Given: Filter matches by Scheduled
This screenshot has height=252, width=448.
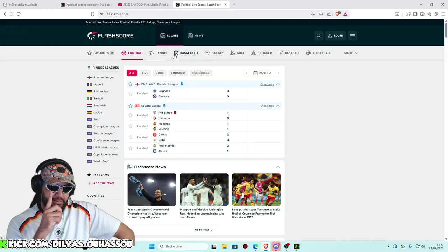Looking at the screenshot, I should [201, 73].
